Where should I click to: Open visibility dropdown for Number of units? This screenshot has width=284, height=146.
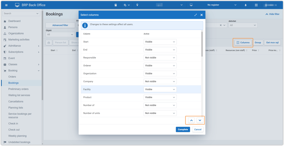click(160, 113)
